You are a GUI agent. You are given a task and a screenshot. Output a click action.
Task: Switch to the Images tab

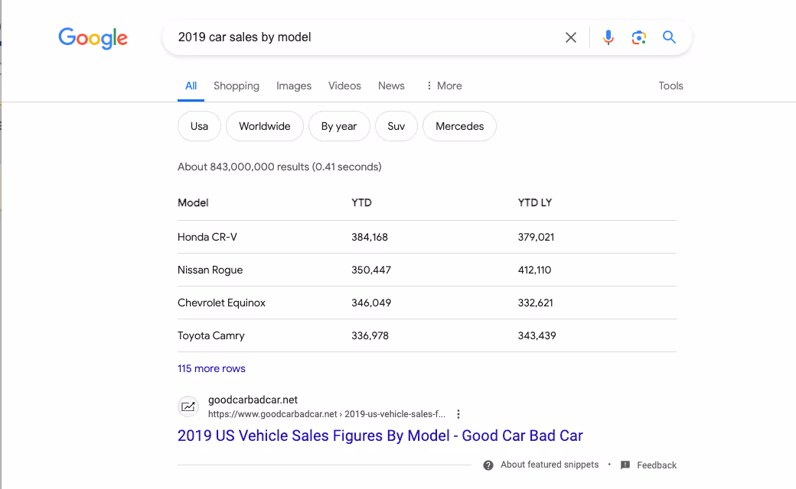click(x=294, y=86)
